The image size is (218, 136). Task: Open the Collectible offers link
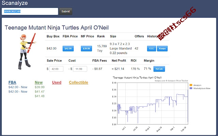[79, 82]
